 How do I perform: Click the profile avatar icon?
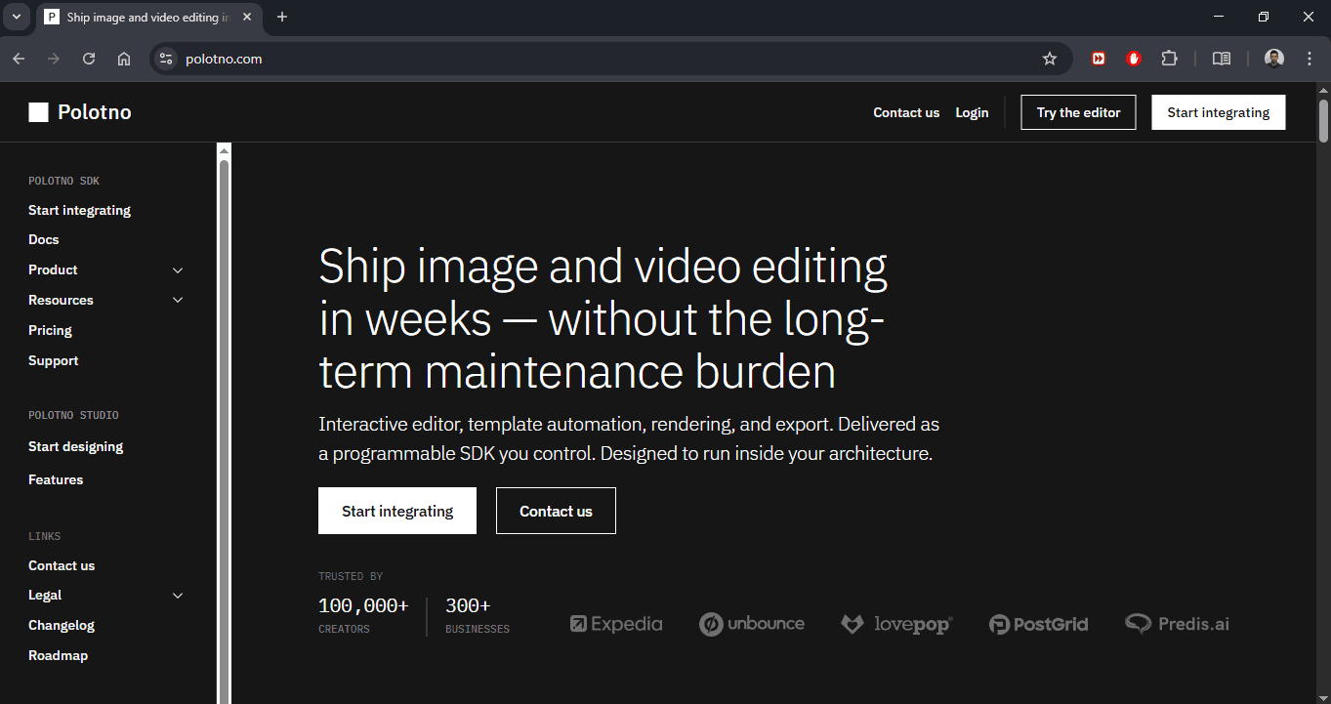(1273, 59)
